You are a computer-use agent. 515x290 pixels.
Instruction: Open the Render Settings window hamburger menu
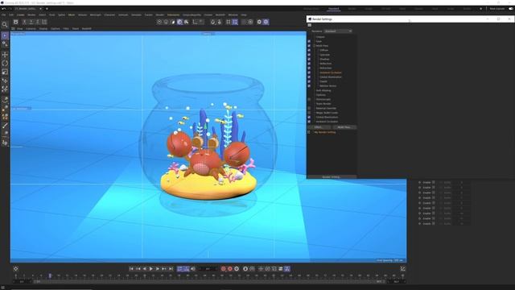(x=309, y=25)
